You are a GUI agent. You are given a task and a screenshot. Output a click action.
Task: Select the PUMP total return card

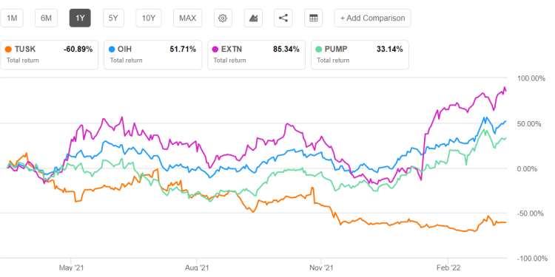pyautogui.click(x=360, y=55)
